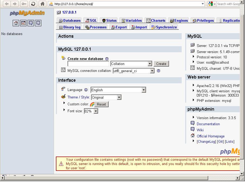Open the Official Homepage link

pos(210,136)
